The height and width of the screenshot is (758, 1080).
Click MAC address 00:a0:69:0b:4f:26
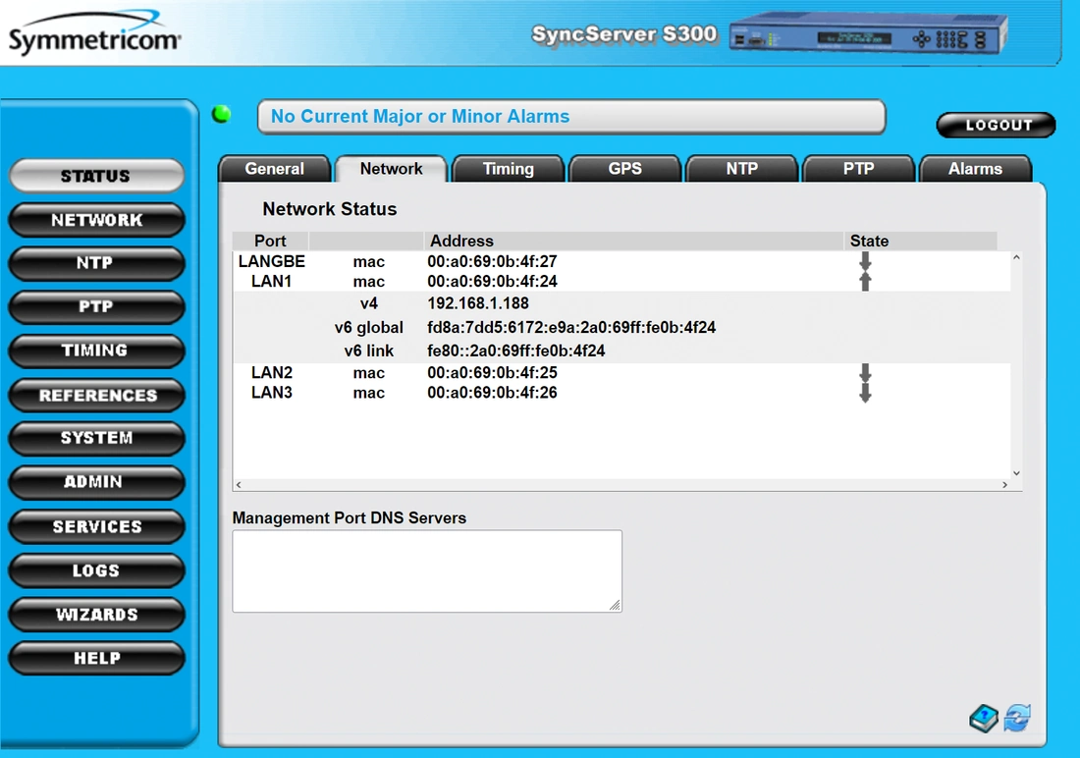[x=492, y=393]
